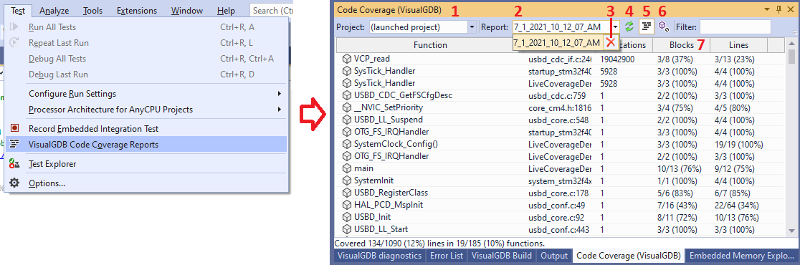Click the Options gear icon
Screen dimensions: 800x265
pos(15,183)
